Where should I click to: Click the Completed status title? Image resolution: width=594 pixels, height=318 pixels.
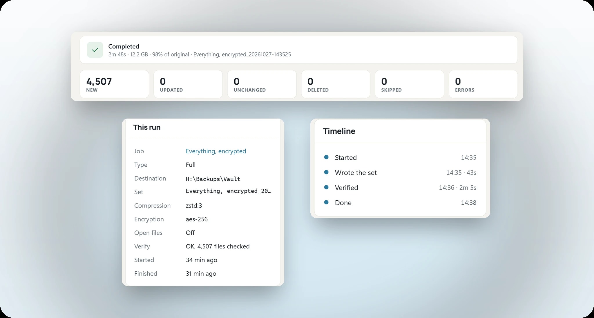124,46
